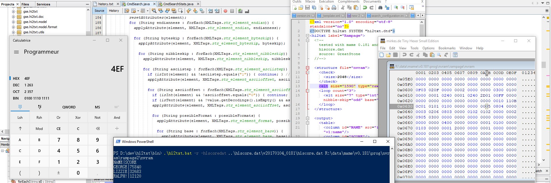Click the Comment icon in NetBeans editor toolbar

[240, 11]
